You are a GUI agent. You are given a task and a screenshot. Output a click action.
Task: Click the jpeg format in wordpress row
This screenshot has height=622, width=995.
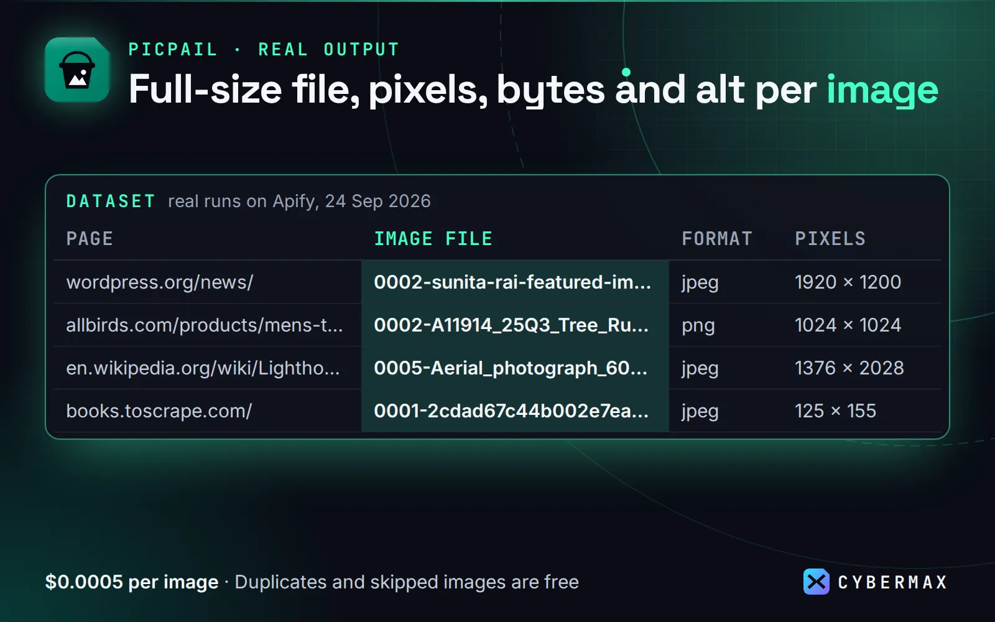(x=700, y=283)
